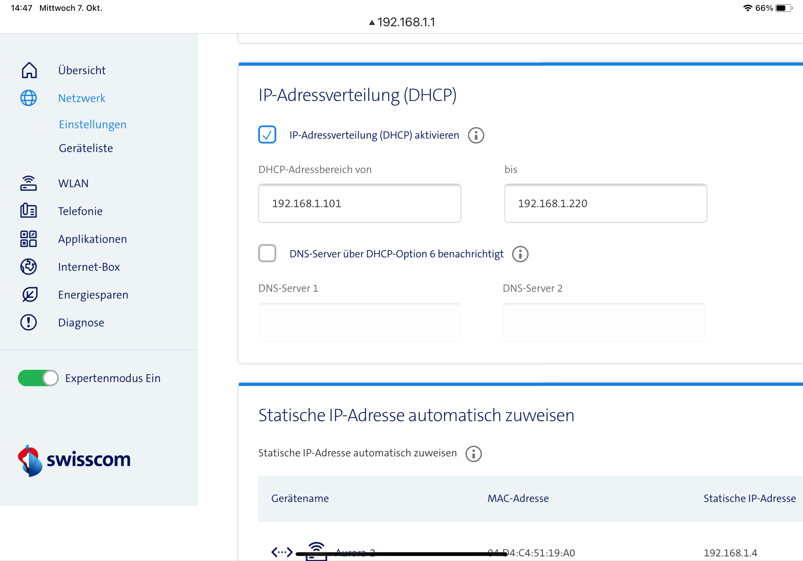
Task: Turn off the Expertenmodus toggle
Action: (38, 378)
